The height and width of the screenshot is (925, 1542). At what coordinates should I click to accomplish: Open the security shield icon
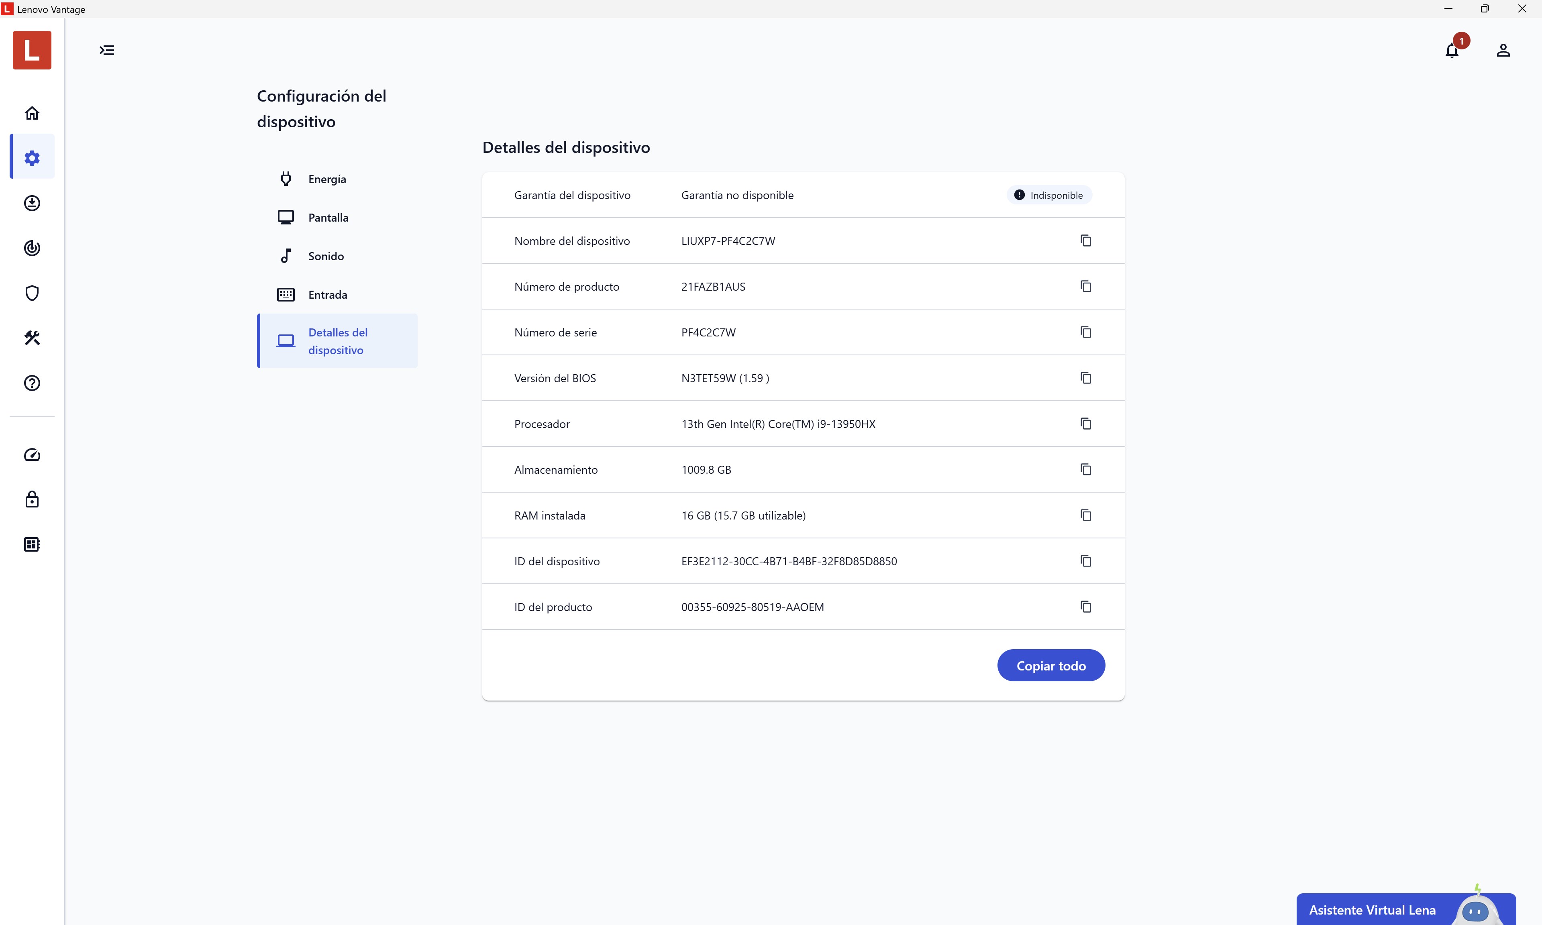[32, 293]
